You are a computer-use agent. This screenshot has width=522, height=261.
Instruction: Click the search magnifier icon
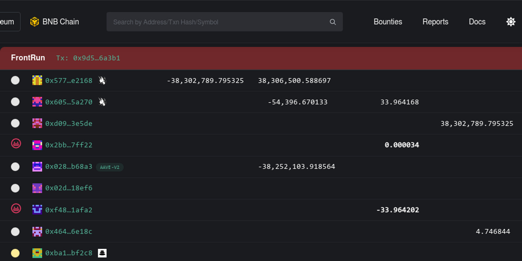point(333,22)
